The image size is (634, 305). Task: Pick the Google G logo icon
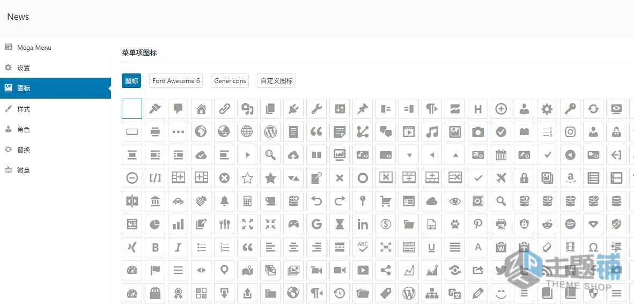pyautogui.click(x=316, y=224)
